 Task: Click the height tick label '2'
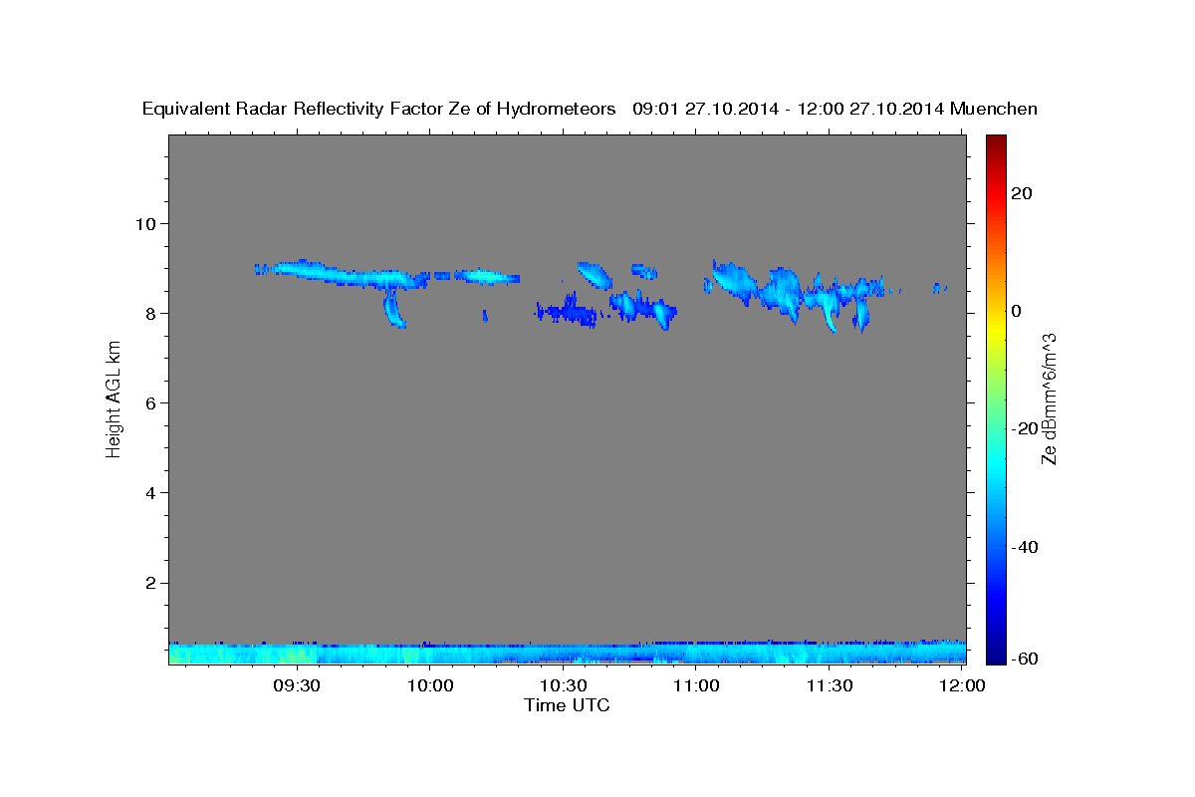151,583
